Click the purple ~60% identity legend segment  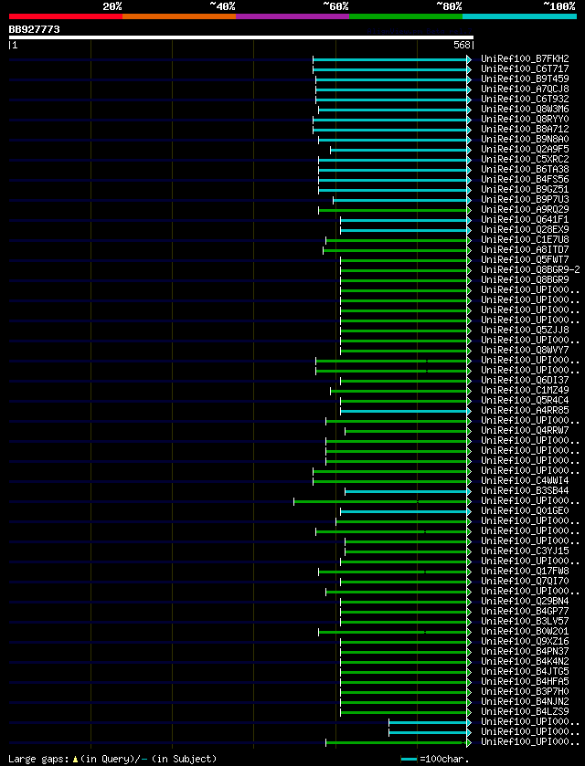(x=292, y=16)
